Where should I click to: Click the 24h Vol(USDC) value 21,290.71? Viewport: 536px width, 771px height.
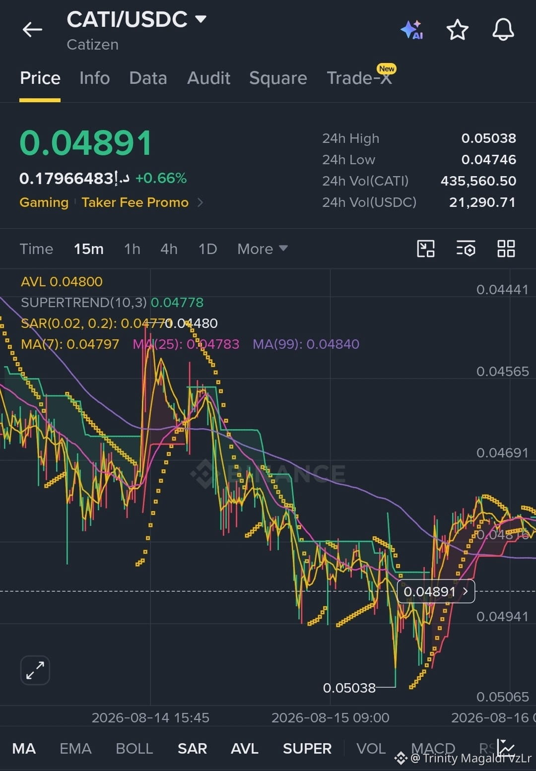click(x=482, y=202)
